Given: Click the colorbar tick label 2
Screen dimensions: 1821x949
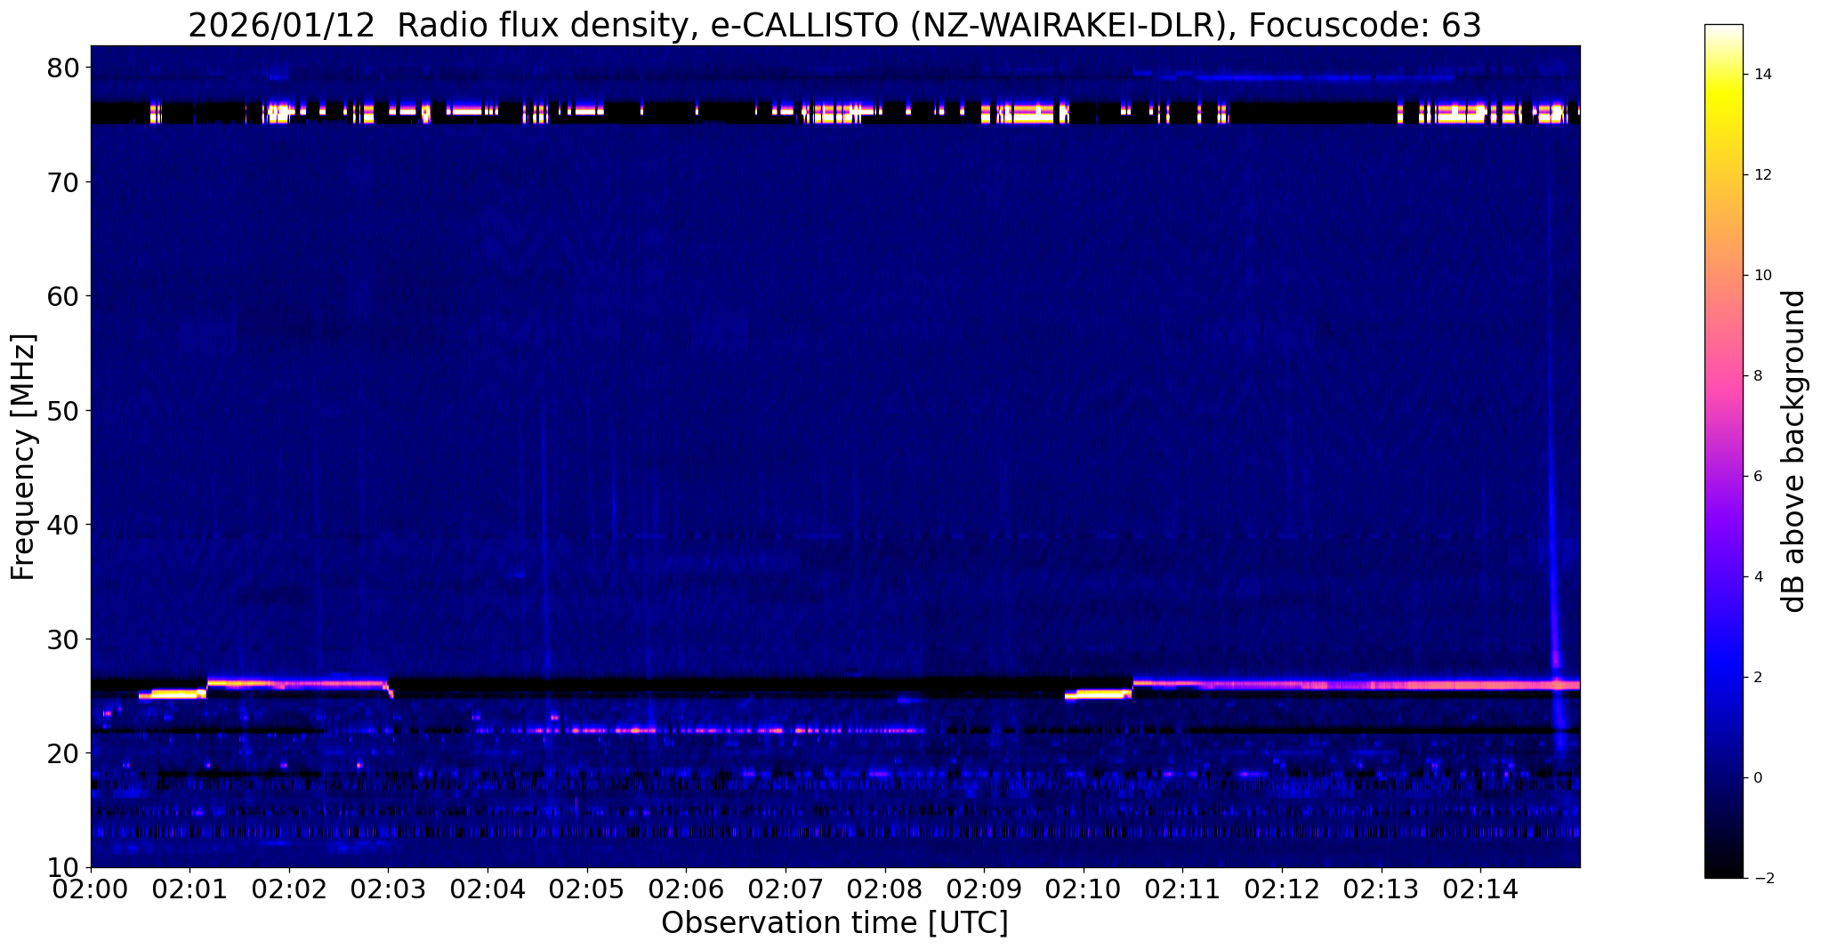Looking at the screenshot, I should [x=1758, y=678].
